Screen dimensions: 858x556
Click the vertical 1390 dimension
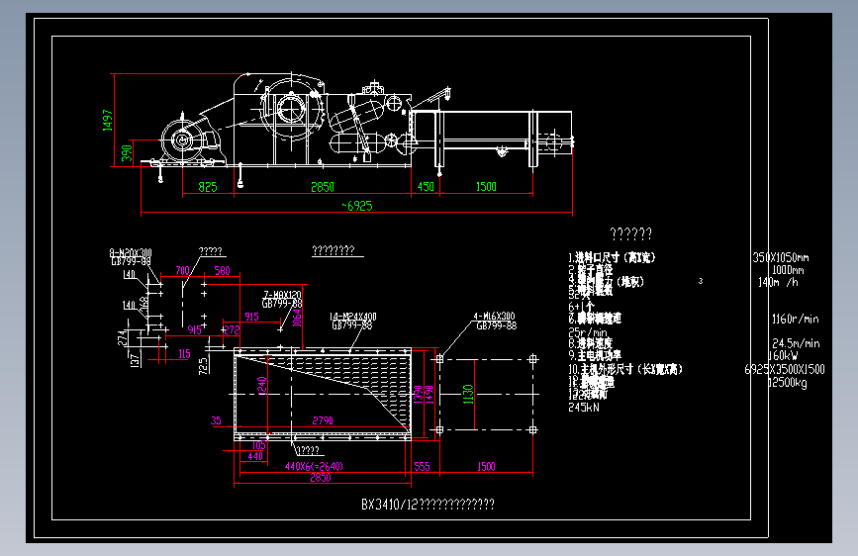(418, 395)
